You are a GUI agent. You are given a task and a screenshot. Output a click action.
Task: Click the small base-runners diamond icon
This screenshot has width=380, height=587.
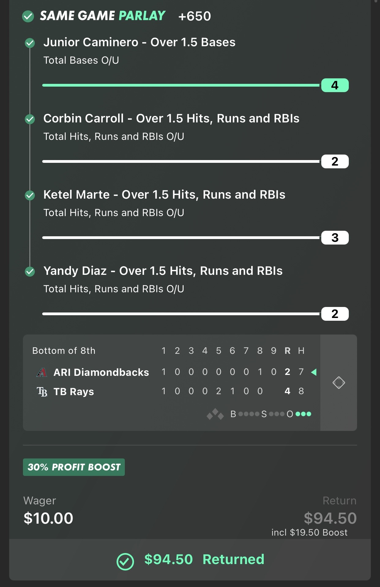click(x=215, y=414)
